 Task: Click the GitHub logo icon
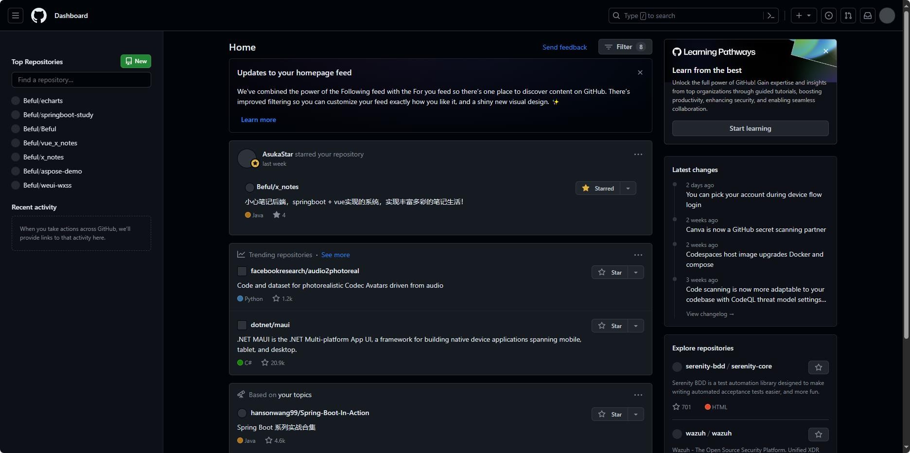click(39, 16)
